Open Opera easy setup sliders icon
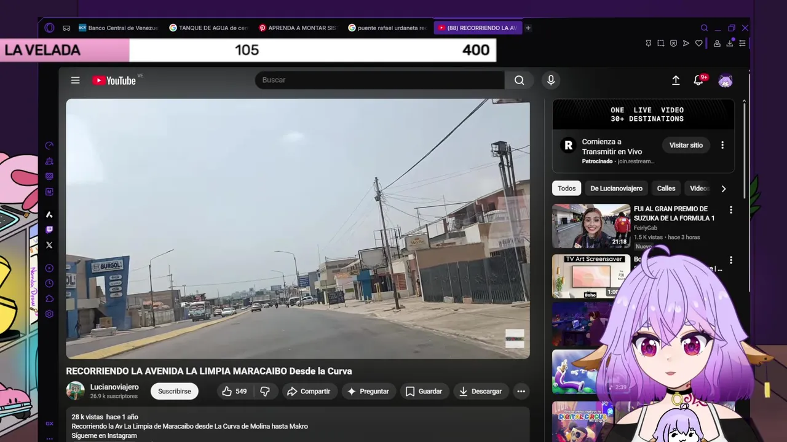 pos(742,43)
